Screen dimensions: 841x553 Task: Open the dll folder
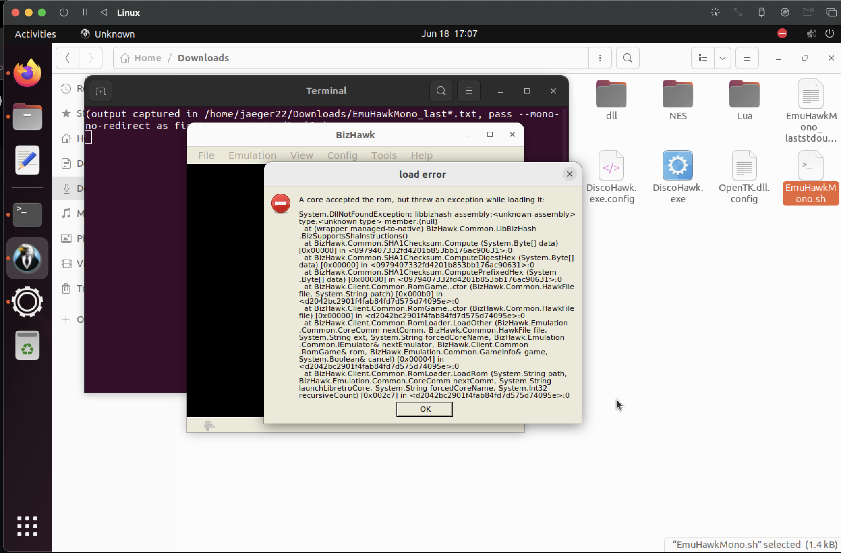611,95
